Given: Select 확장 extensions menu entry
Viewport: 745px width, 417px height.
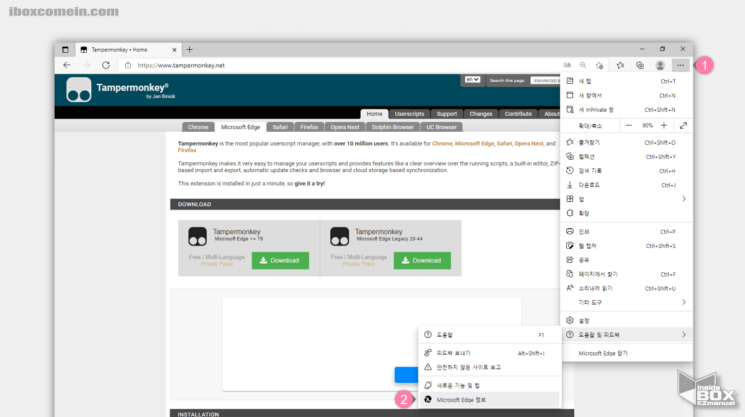Looking at the screenshot, I should 584,213.
